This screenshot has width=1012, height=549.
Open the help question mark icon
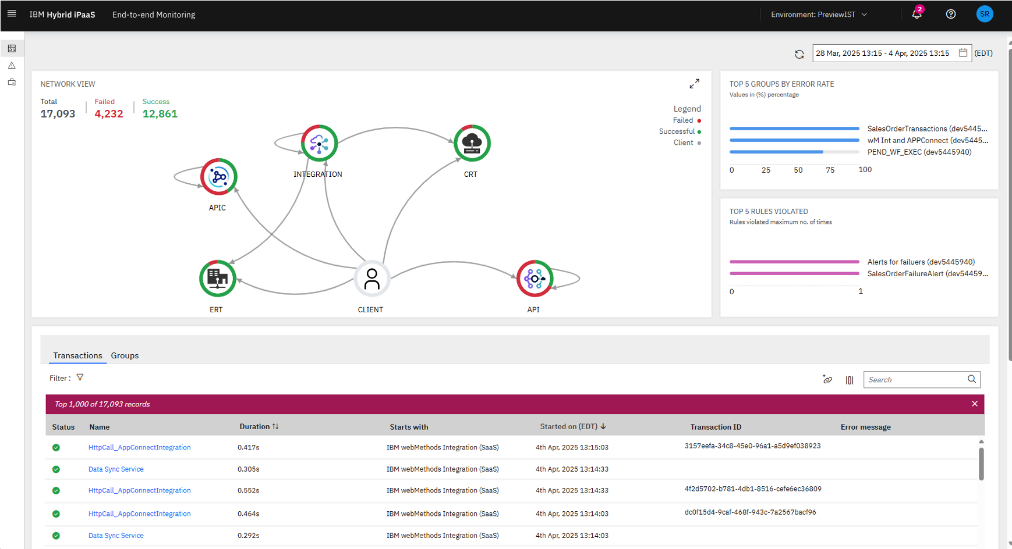tap(951, 14)
